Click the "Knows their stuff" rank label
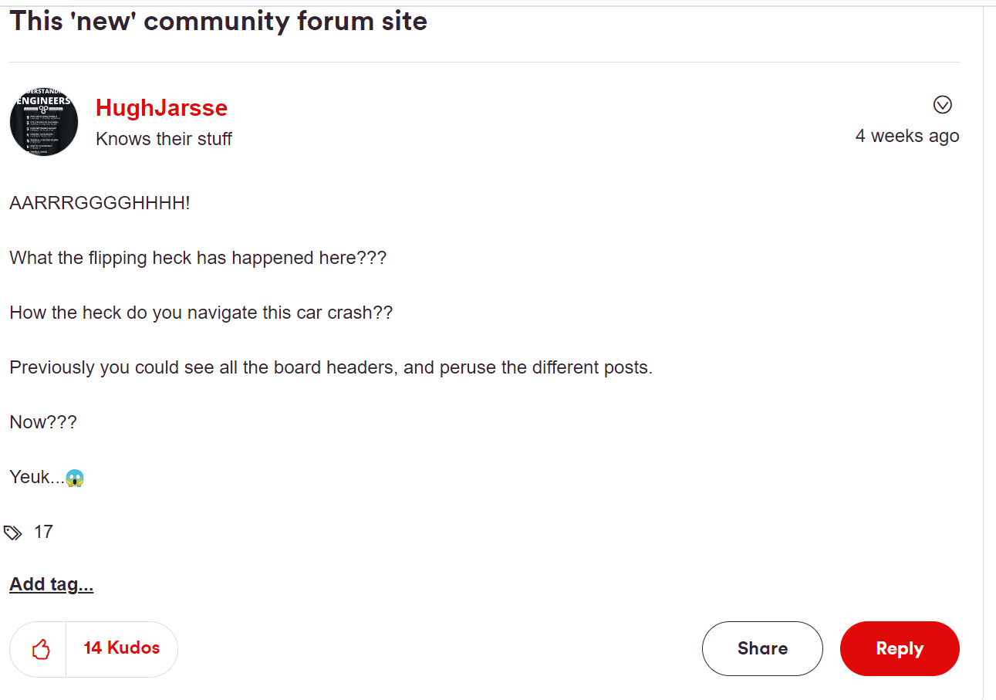 coord(163,138)
